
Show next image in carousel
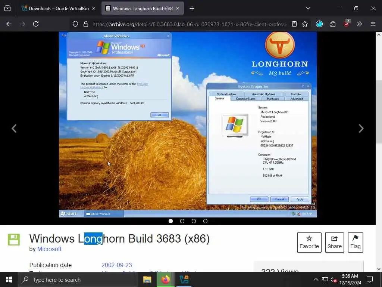[x=361, y=129]
